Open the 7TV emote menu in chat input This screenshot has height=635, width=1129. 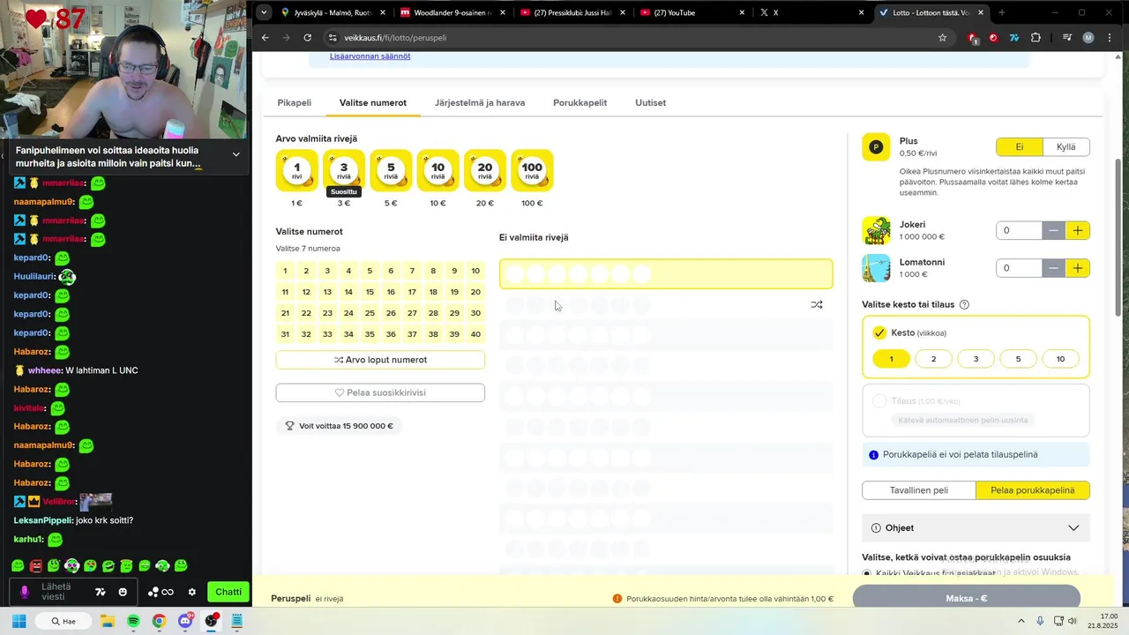[101, 592]
